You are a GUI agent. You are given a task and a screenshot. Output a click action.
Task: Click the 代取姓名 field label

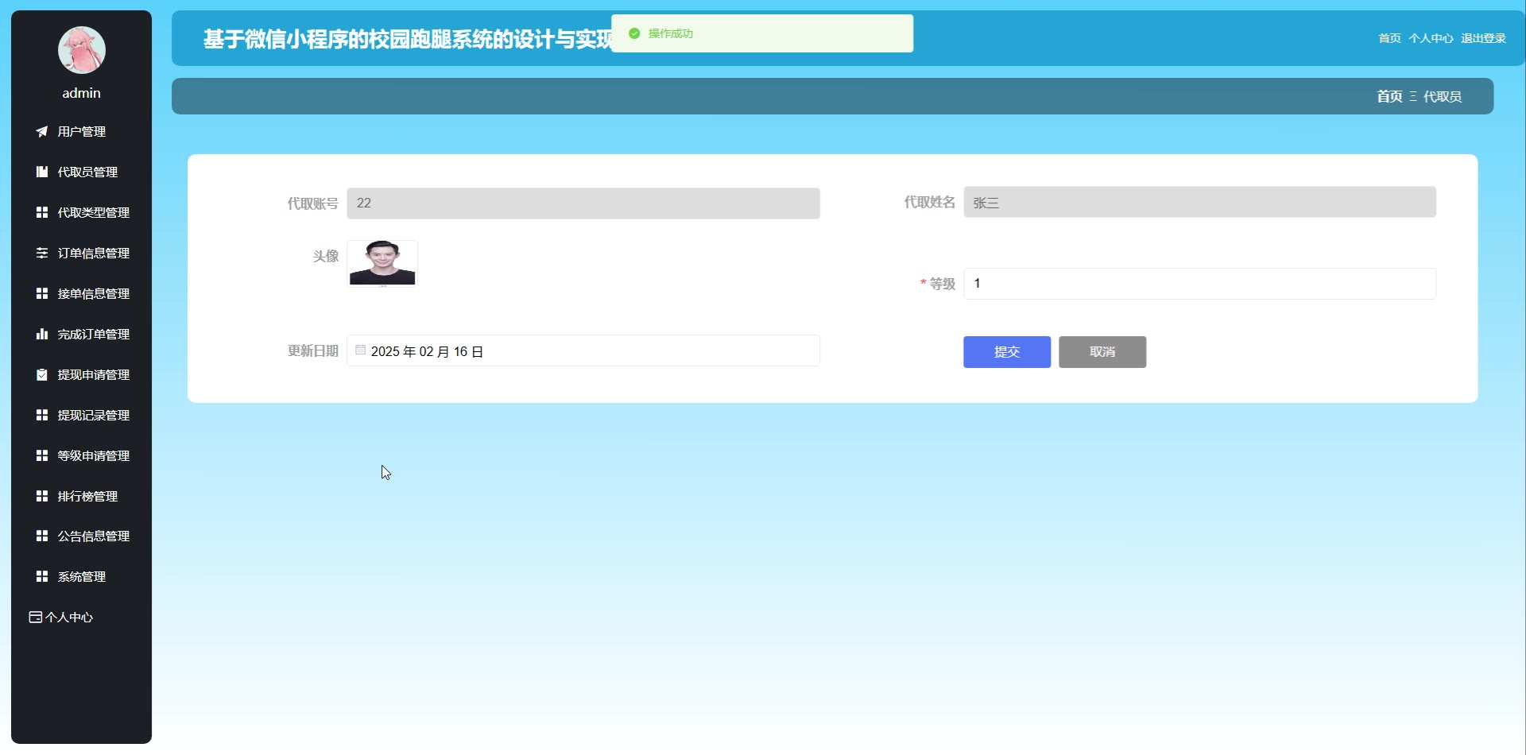(x=930, y=202)
